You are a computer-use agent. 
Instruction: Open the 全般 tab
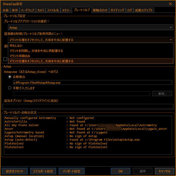[6, 10]
